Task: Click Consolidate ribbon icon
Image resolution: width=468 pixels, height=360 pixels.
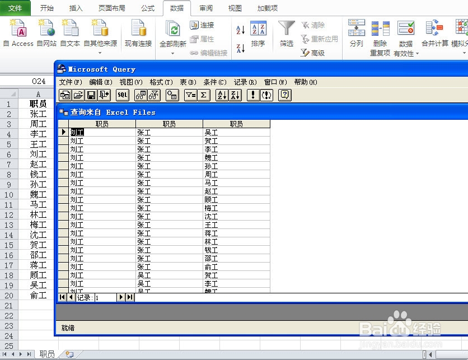Action: [x=435, y=33]
